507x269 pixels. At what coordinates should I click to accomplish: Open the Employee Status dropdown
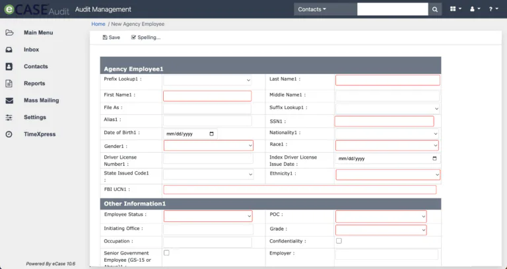click(x=208, y=216)
